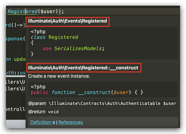Click SerializesModels in the class snippet

coord(79,49)
